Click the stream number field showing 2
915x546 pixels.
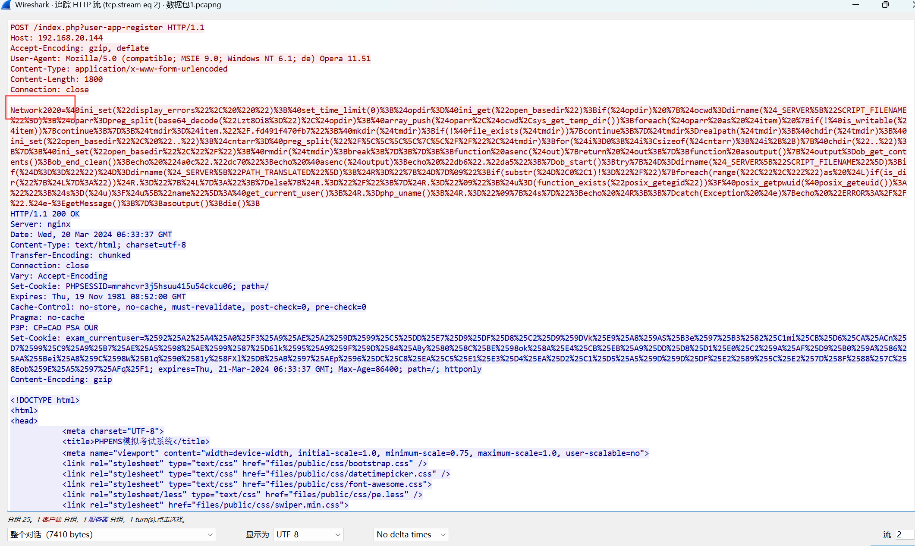pyautogui.click(x=903, y=534)
